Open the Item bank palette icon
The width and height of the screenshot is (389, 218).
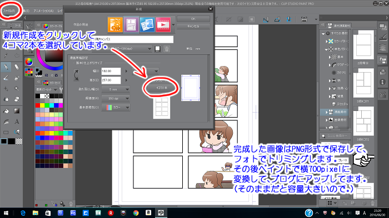tap(383, 72)
